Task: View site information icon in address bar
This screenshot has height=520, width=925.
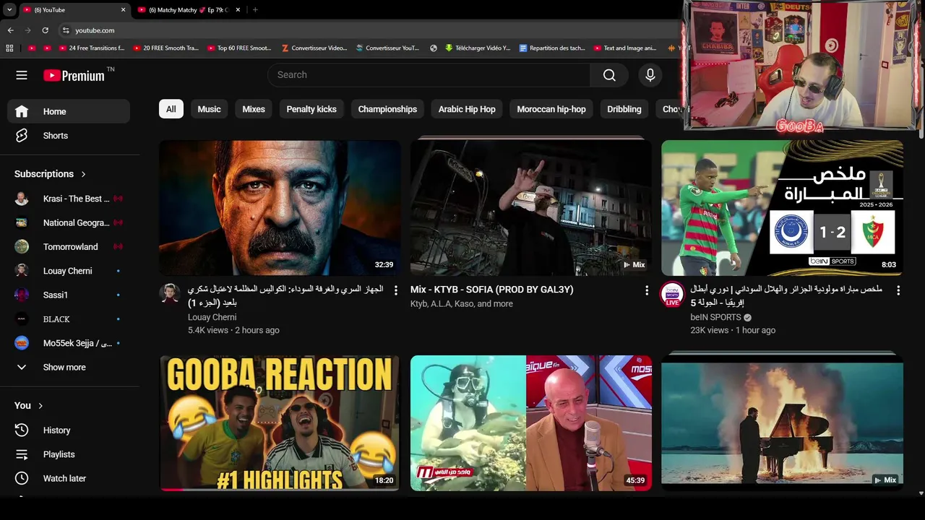Action: (66, 30)
